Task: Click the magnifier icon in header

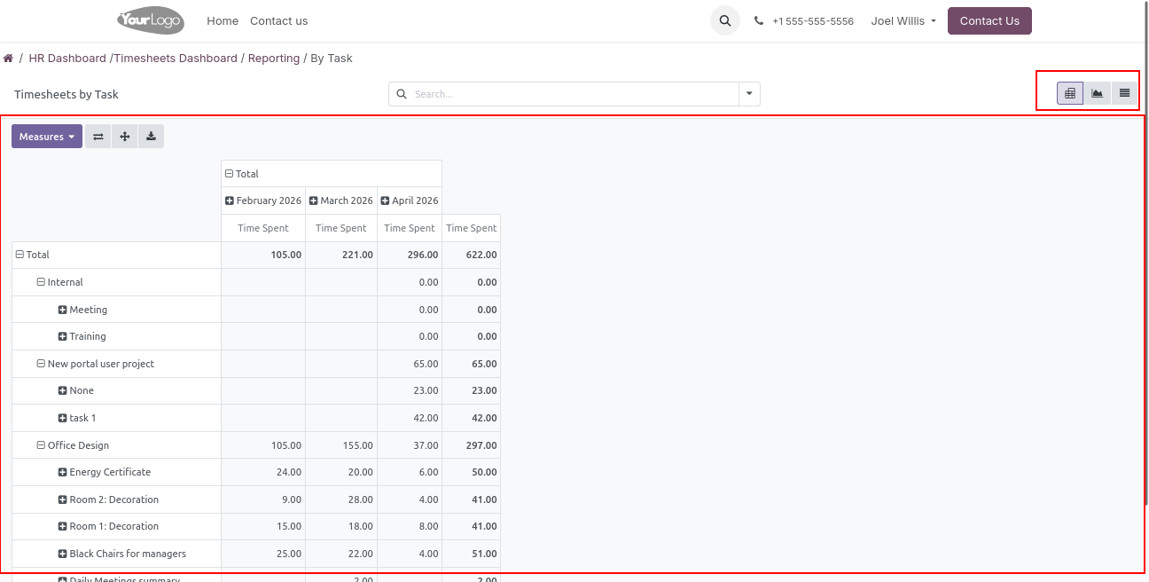Action: pos(725,21)
